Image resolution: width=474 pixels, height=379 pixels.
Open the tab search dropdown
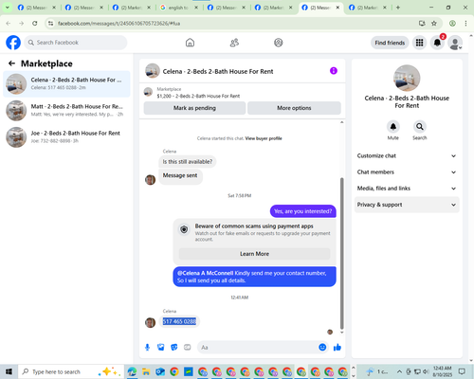7,8
